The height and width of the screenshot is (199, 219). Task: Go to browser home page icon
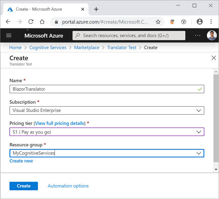tap(42, 21)
